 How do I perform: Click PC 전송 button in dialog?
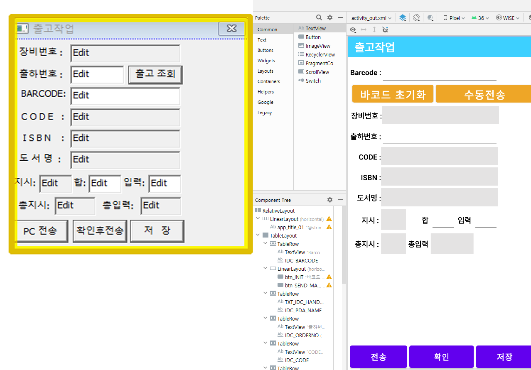(41, 231)
